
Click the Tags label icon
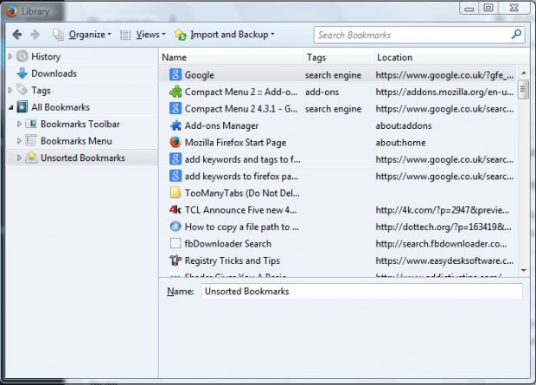click(x=22, y=90)
